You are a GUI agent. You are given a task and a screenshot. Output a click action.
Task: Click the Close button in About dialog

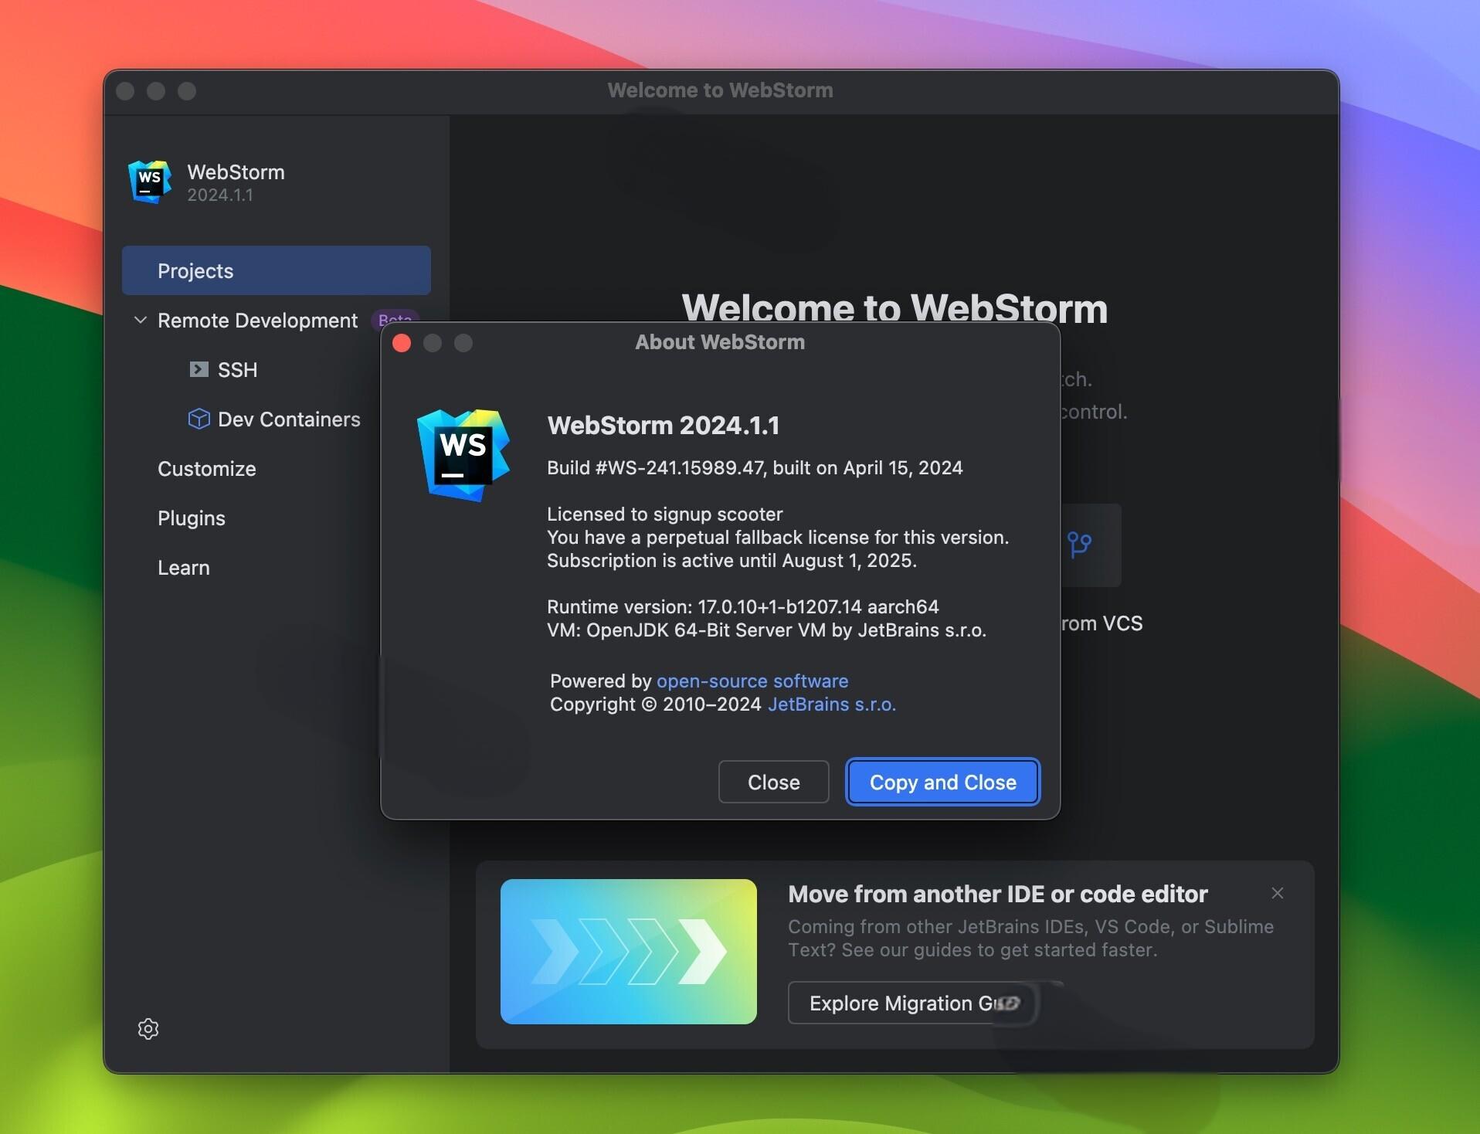772,782
